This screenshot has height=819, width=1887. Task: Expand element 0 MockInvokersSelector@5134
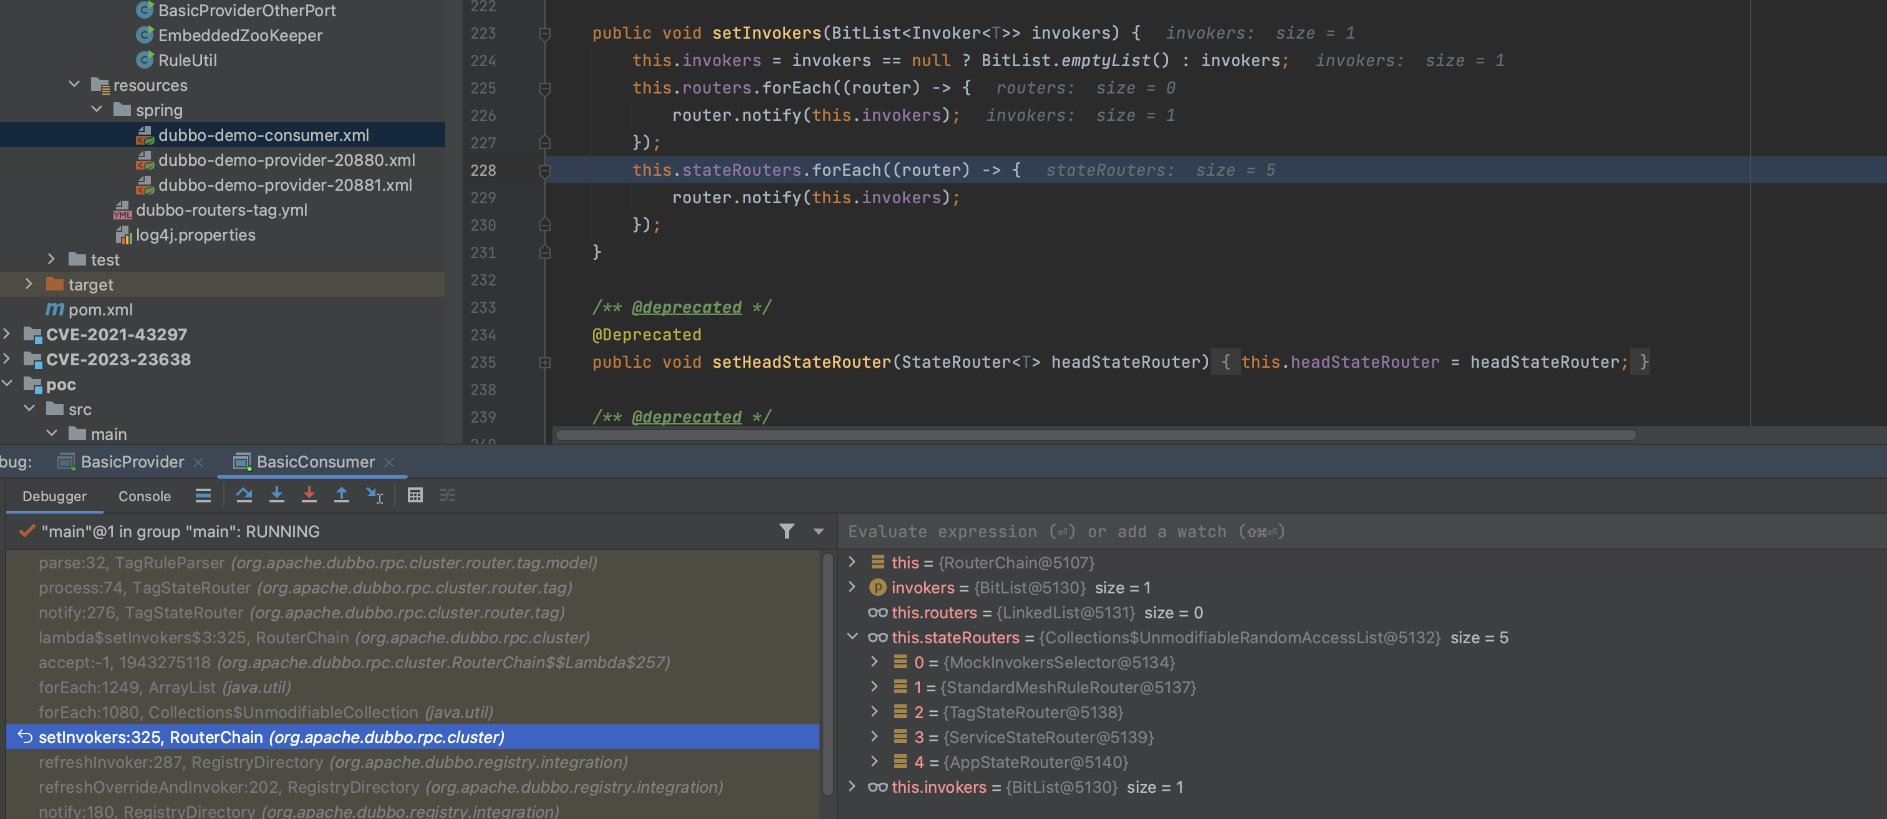click(x=874, y=662)
